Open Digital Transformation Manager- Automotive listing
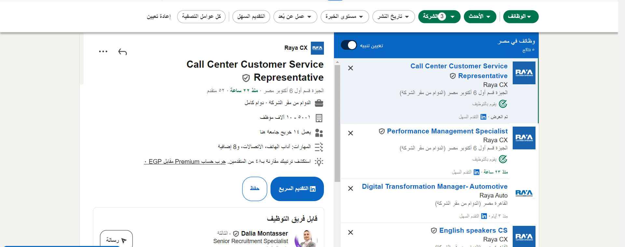625x247 pixels. point(435,186)
